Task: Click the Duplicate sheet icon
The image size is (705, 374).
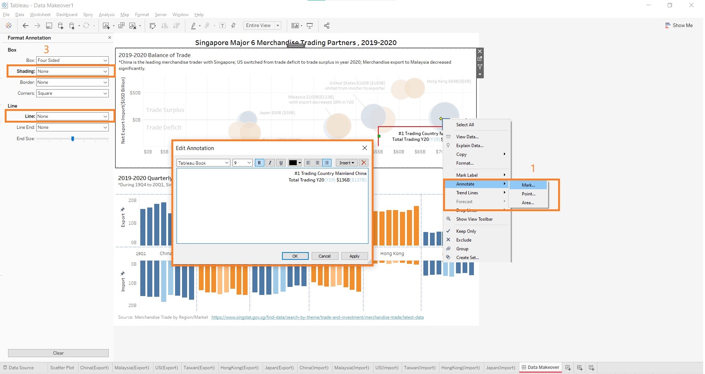Action: [x=121, y=26]
